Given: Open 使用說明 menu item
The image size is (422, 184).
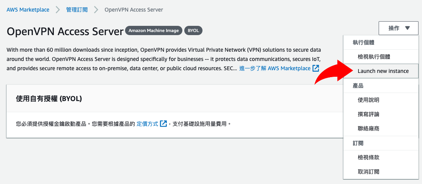Looking at the screenshot, I should (381, 100).
